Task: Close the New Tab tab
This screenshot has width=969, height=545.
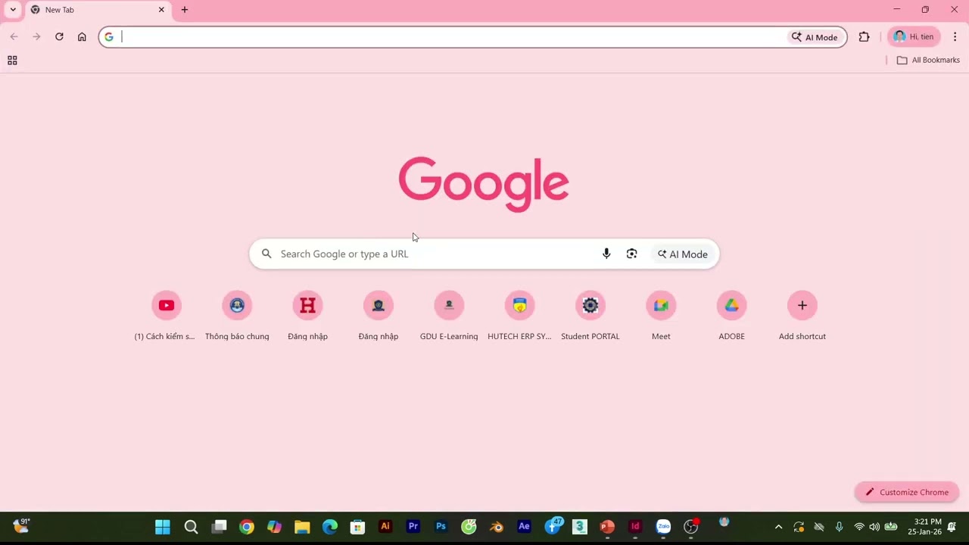Action: (161, 10)
